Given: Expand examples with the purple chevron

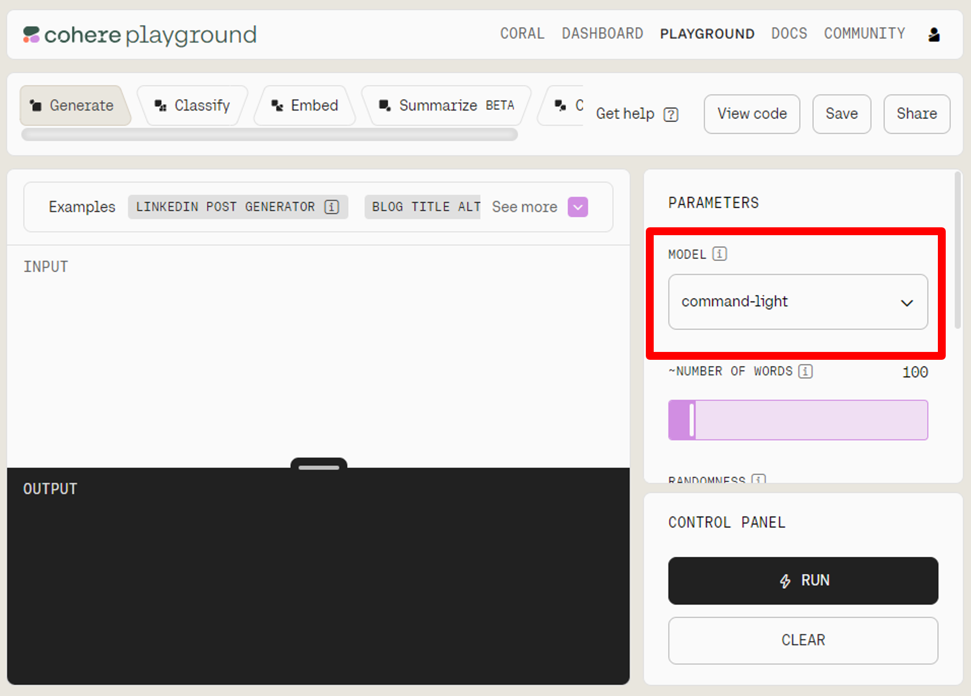Looking at the screenshot, I should [x=578, y=207].
